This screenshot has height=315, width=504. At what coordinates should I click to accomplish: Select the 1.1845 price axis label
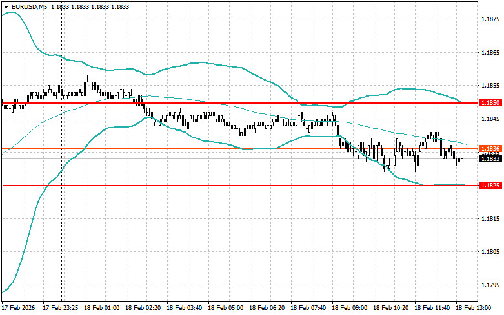pyautogui.click(x=490, y=119)
